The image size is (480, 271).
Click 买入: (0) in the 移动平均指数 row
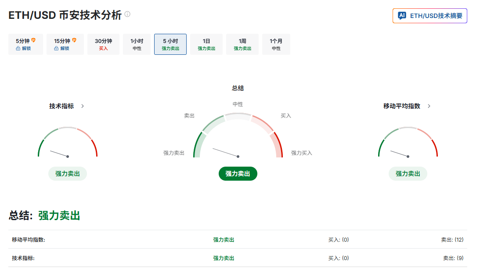(339, 240)
